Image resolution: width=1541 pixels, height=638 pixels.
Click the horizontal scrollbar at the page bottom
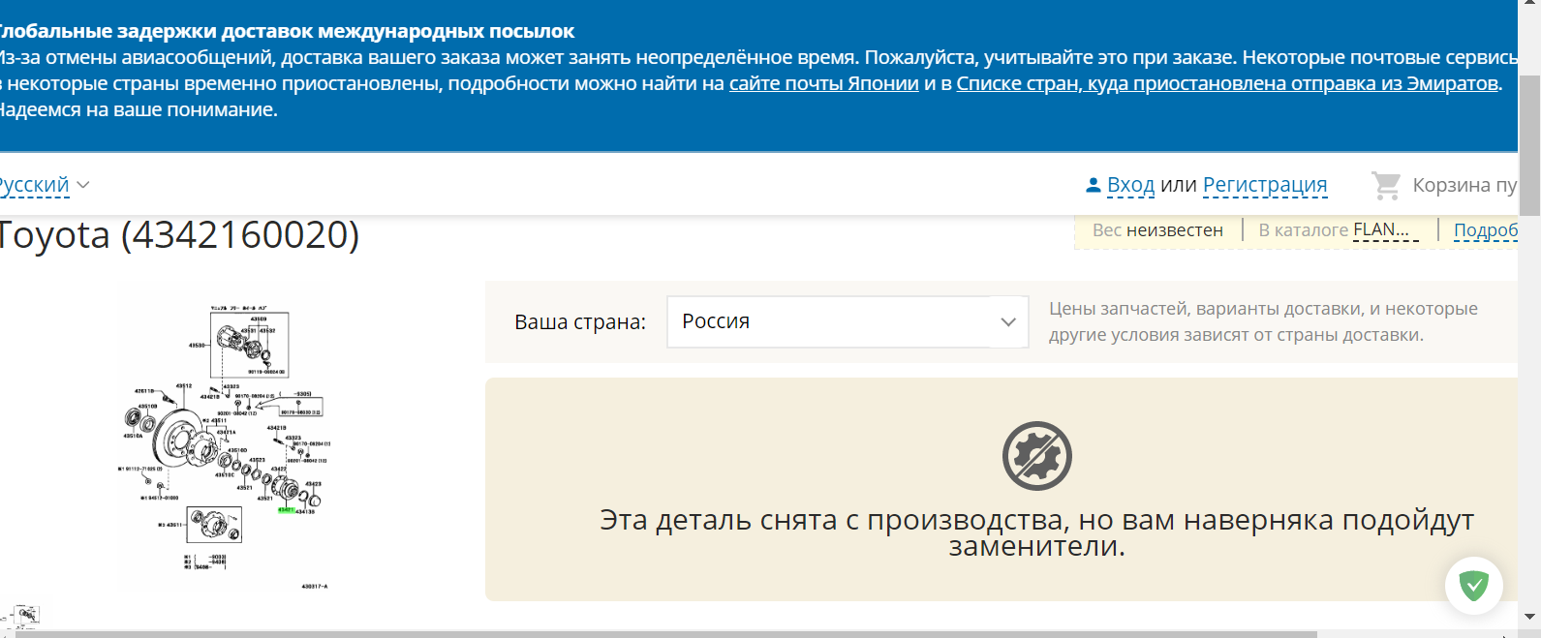(666, 634)
